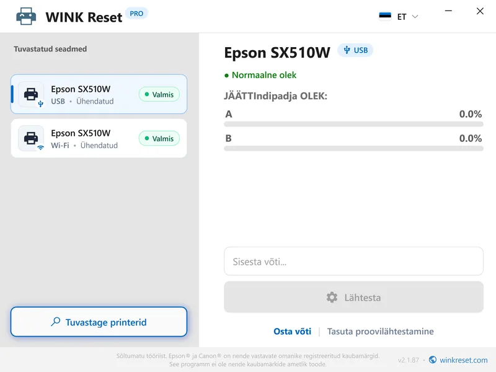Click the Tuvastatud seadmed heading
The image size is (496, 372).
pos(50,49)
